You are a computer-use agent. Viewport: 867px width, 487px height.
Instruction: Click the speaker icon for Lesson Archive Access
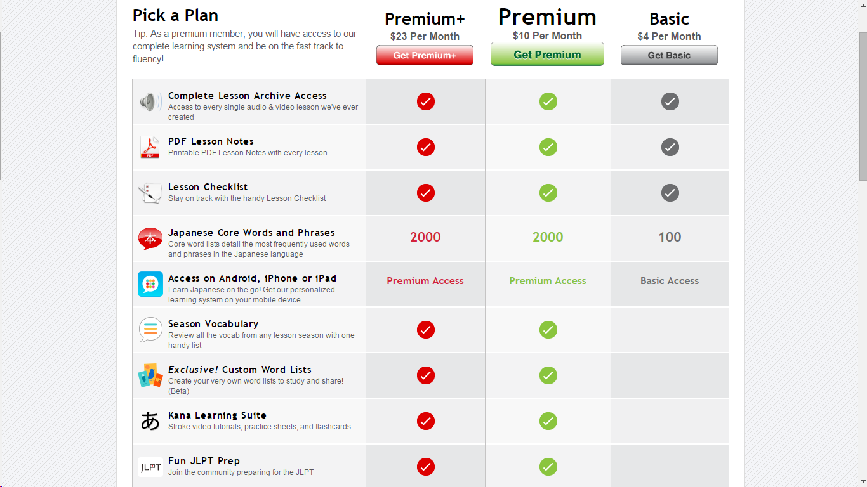point(150,101)
